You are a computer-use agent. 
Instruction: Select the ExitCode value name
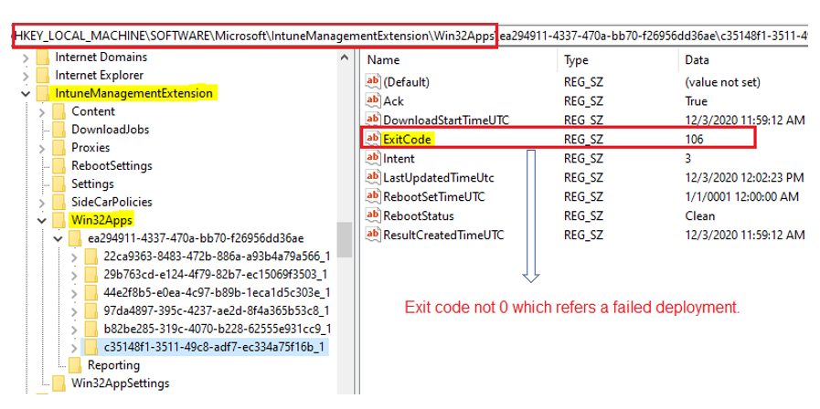[408, 139]
